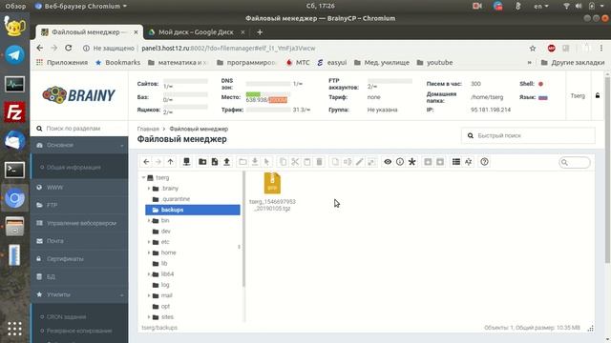Open a new browser tab
Screen dimensions: 611x343
click(260, 32)
